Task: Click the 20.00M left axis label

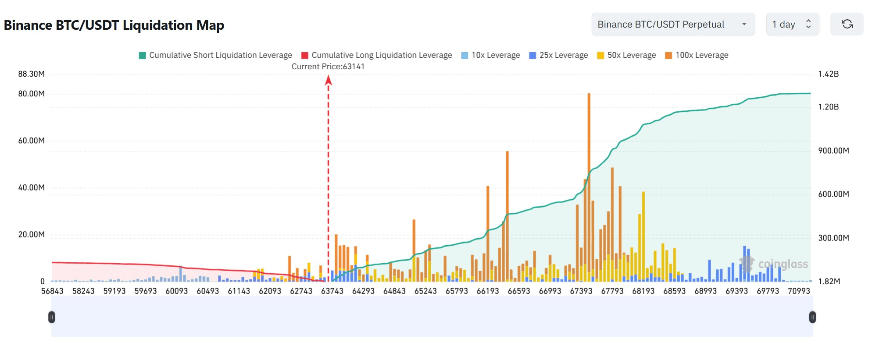Action: pyautogui.click(x=31, y=234)
